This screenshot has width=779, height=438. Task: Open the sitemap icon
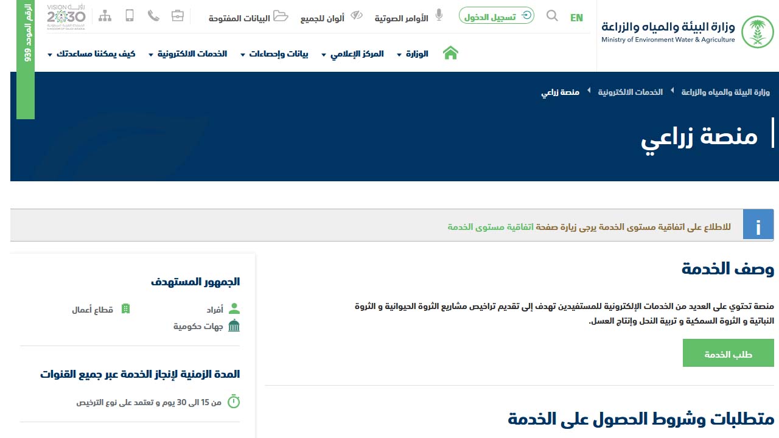tap(105, 16)
